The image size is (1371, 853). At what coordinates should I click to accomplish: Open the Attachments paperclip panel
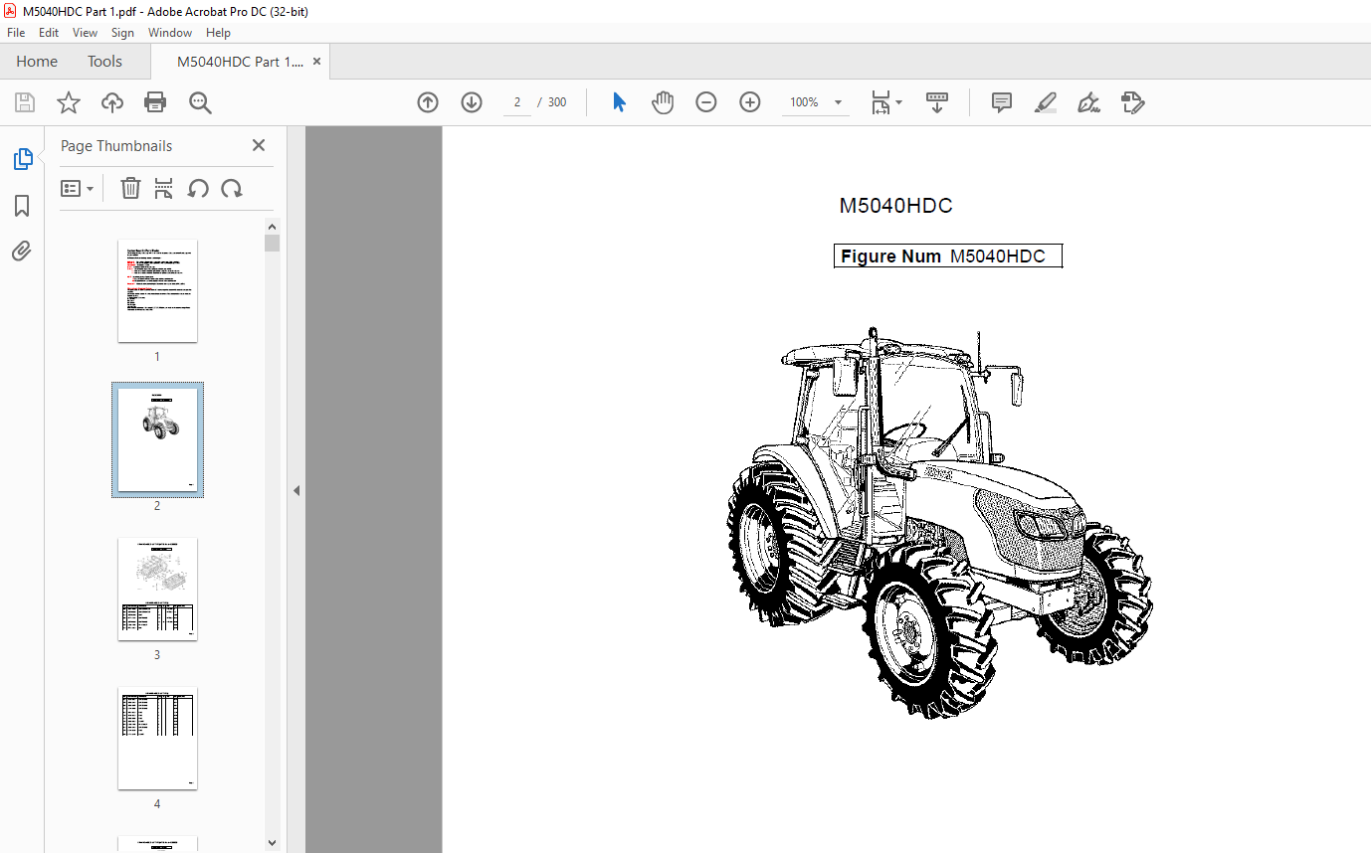(22, 251)
